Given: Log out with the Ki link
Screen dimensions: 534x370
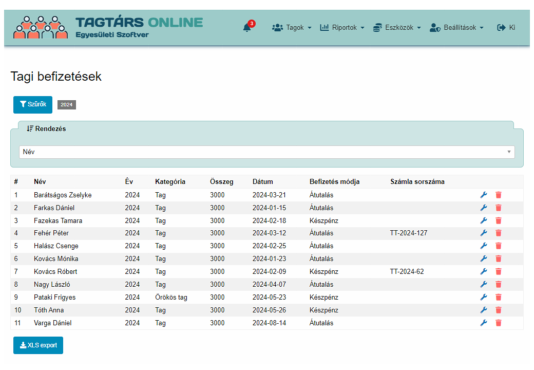Looking at the screenshot, I should [x=506, y=28].
